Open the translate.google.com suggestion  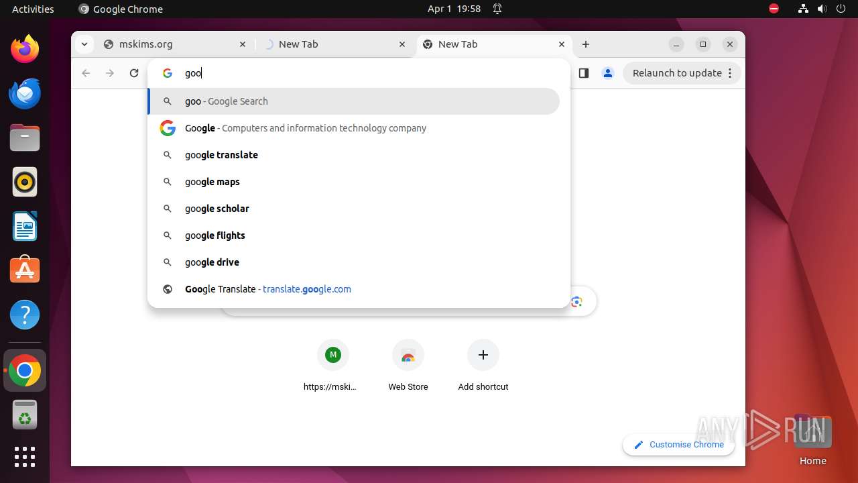tap(353, 289)
